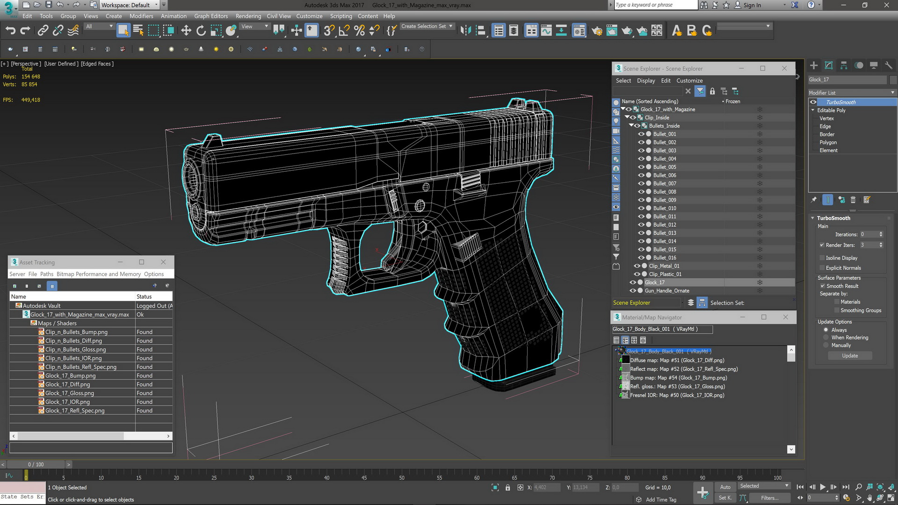Viewport: 898px width, 505px height.
Task: Open the Utilities command panel tab
Action: point(889,65)
